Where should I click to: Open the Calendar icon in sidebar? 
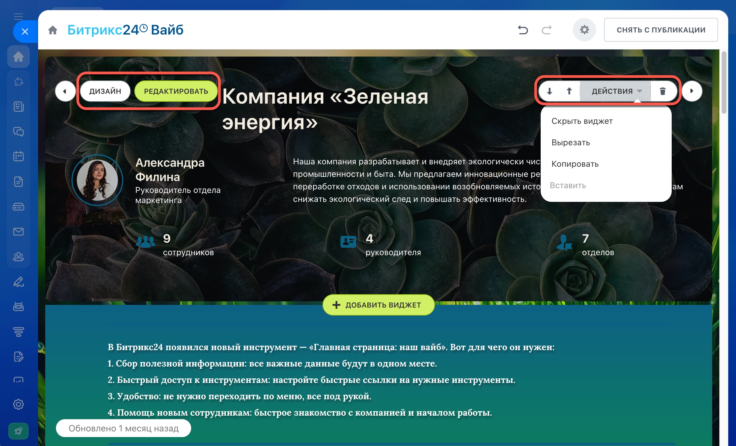[18, 156]
